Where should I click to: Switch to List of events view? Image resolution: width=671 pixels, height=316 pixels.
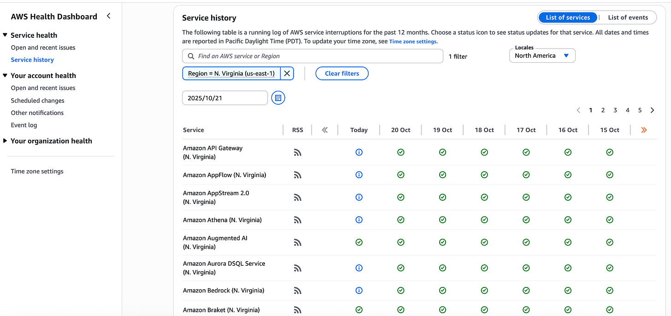[x=628, y=18]
